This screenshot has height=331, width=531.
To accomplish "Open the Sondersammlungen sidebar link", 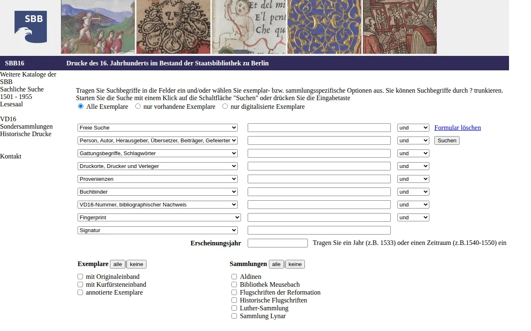I will pos(27,127).
